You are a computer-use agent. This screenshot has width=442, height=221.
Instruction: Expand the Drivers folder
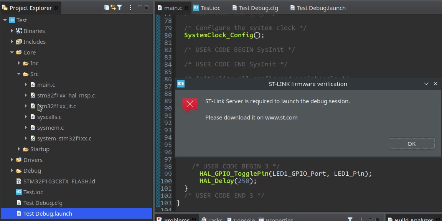[12, 160]
